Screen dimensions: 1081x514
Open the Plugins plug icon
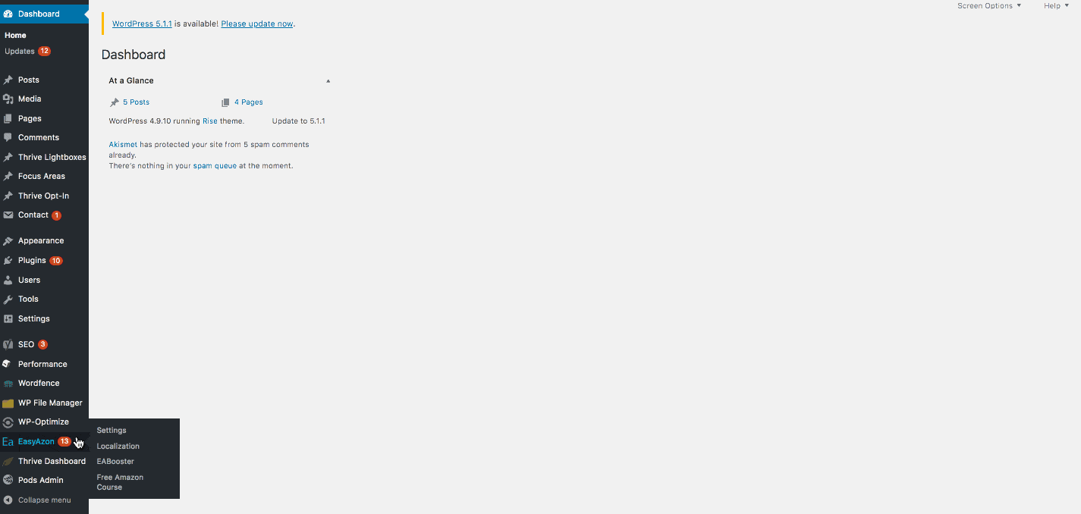pyautogui.click(x=8, y=260)
